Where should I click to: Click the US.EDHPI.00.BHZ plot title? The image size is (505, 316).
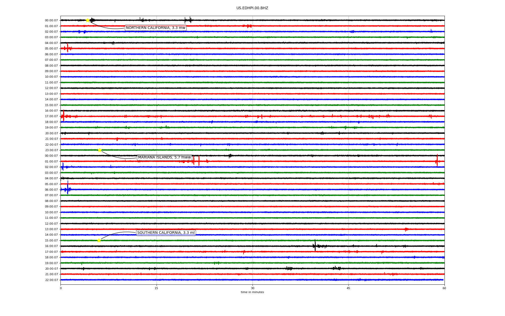click(252, 8)
